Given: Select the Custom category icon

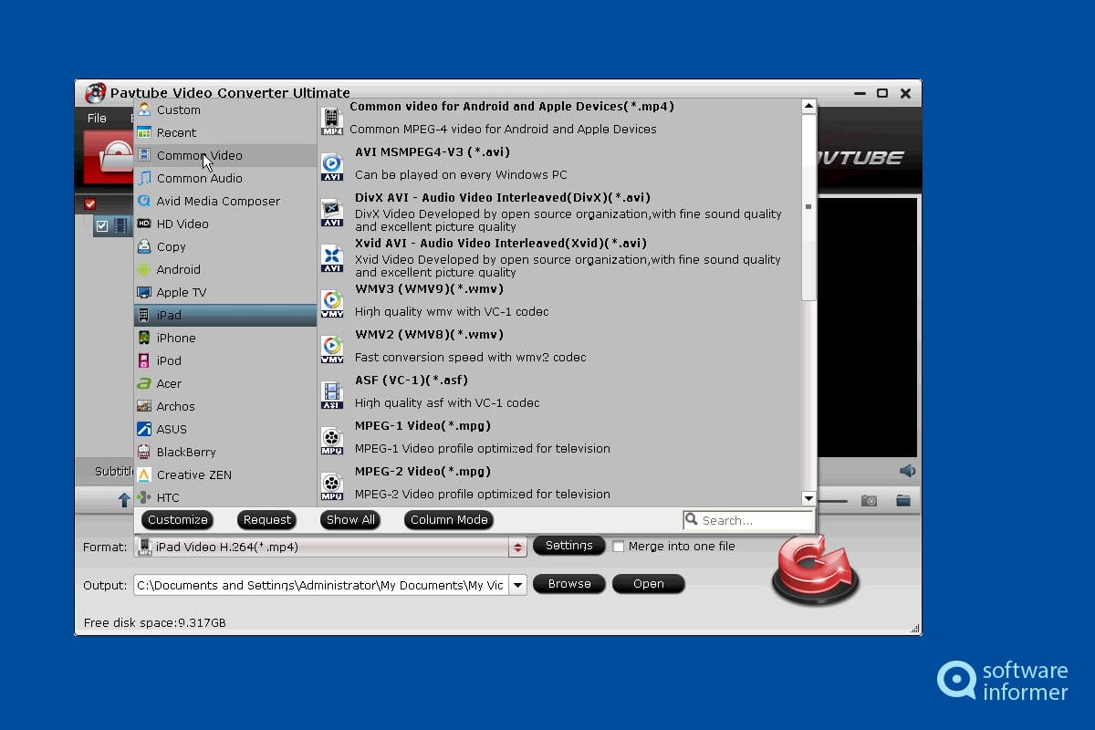Looking at the screenshot, I should point(144,109).
